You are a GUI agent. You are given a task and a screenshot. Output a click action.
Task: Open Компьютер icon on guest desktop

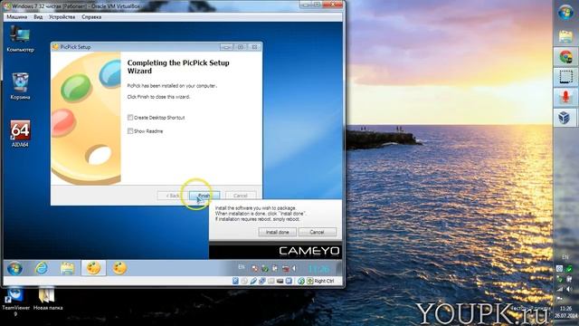pyautogui.click(x=20, y=39)
